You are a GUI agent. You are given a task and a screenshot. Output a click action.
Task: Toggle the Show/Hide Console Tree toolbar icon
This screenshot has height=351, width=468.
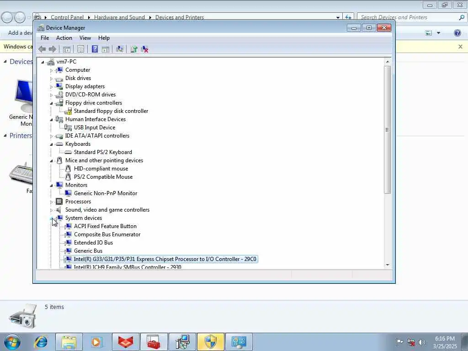(x=67, y=49)
